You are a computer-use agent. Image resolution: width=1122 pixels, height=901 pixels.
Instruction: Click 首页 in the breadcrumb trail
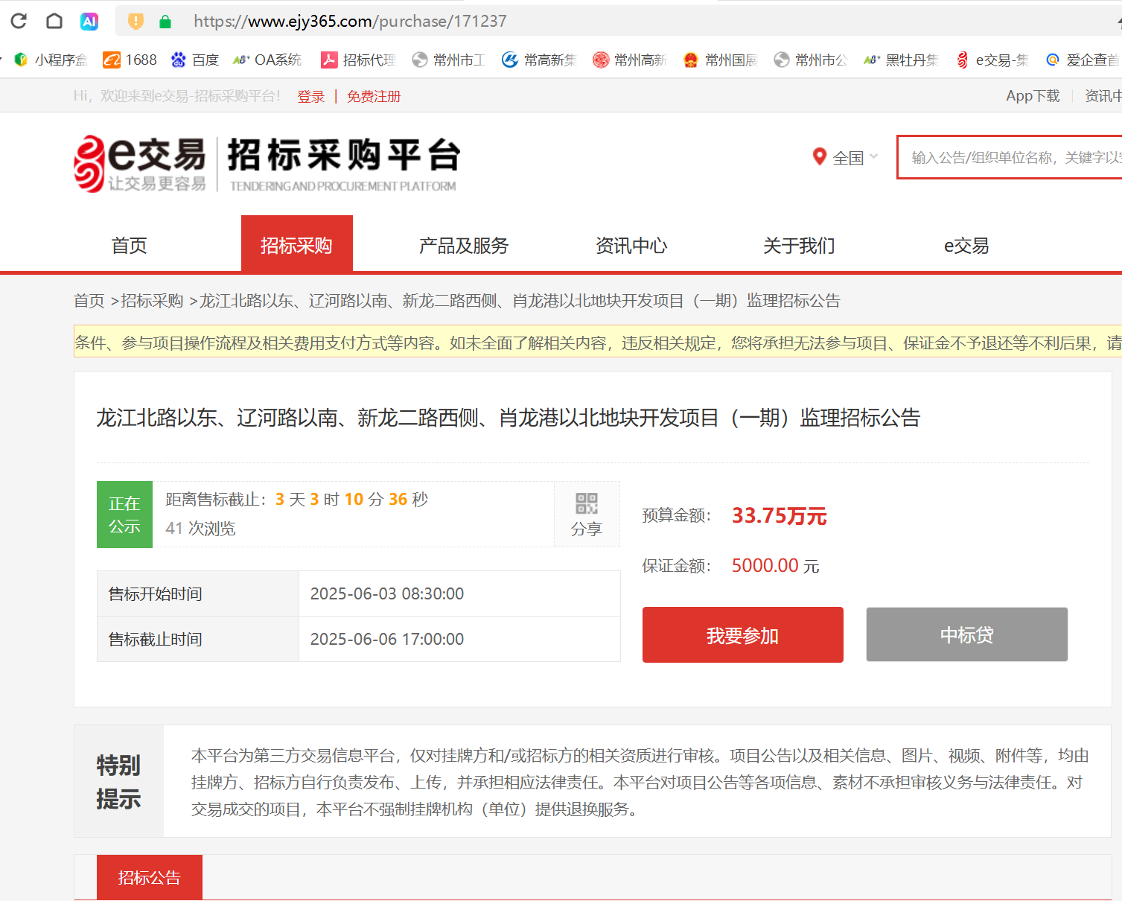tap(89, 300)
